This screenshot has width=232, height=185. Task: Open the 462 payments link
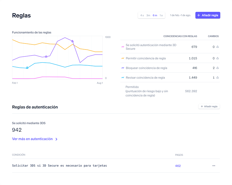click(x=178, y=166)
